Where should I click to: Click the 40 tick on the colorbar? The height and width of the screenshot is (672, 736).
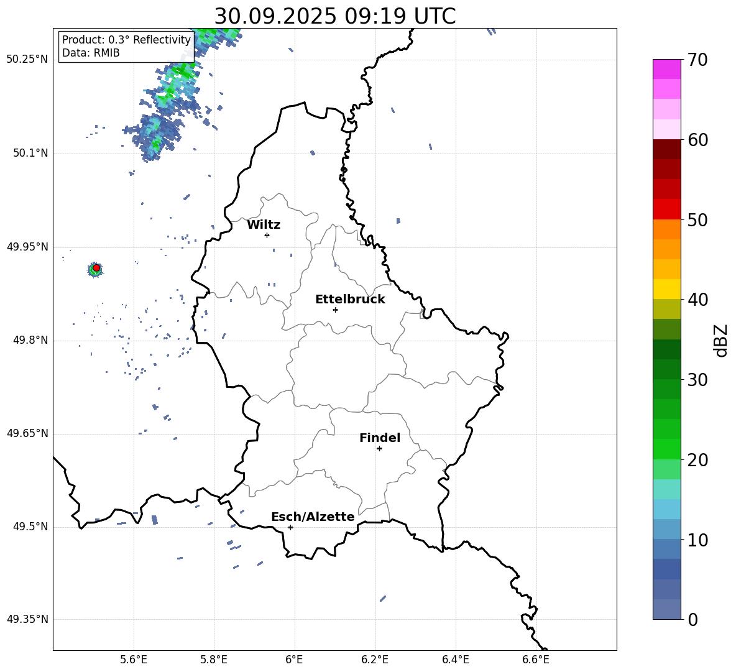tap(697, 300)
